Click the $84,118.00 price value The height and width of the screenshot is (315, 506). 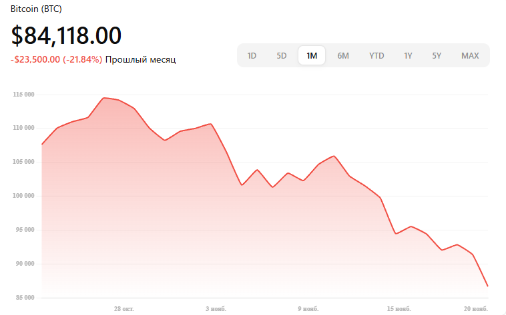point(66,36)
